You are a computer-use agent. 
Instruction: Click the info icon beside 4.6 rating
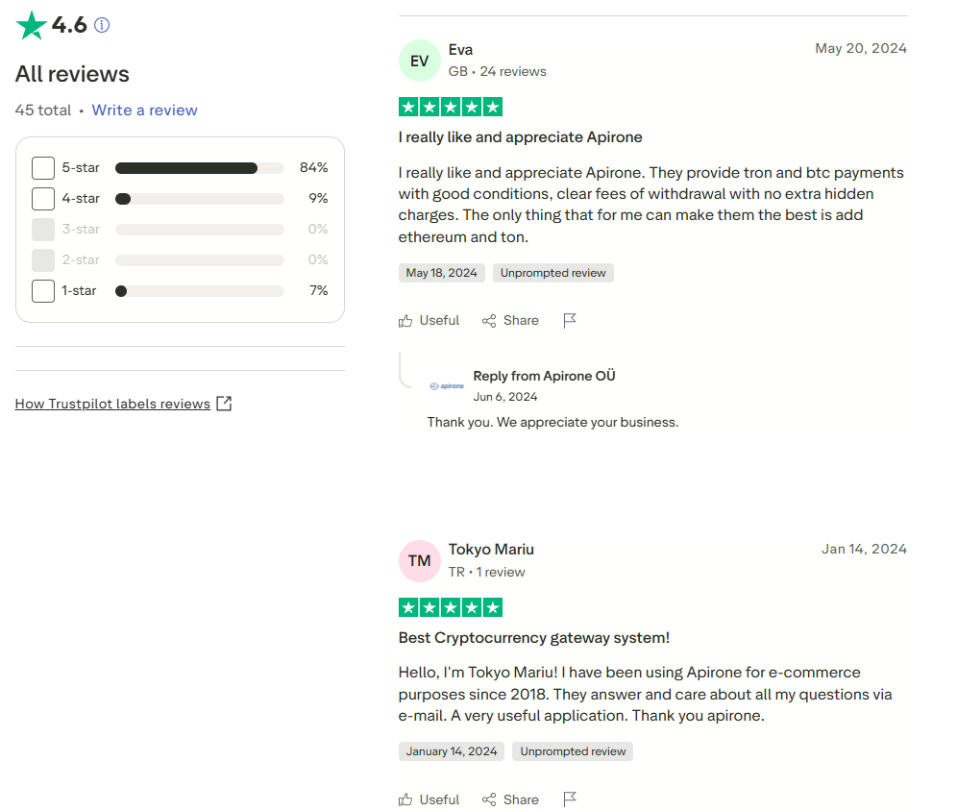(x=102, y=26)
